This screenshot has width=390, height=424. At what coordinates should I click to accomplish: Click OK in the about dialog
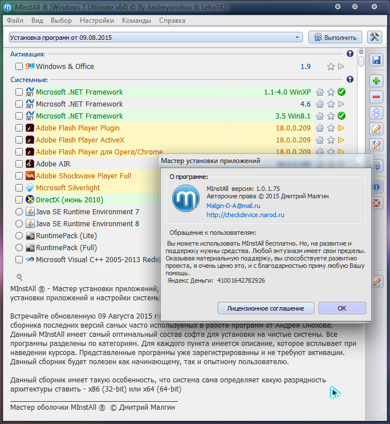tap(342, 308)
